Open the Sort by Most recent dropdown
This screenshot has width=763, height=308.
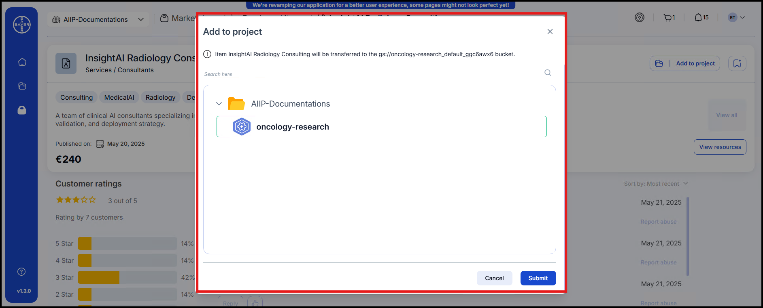[656, 184]
